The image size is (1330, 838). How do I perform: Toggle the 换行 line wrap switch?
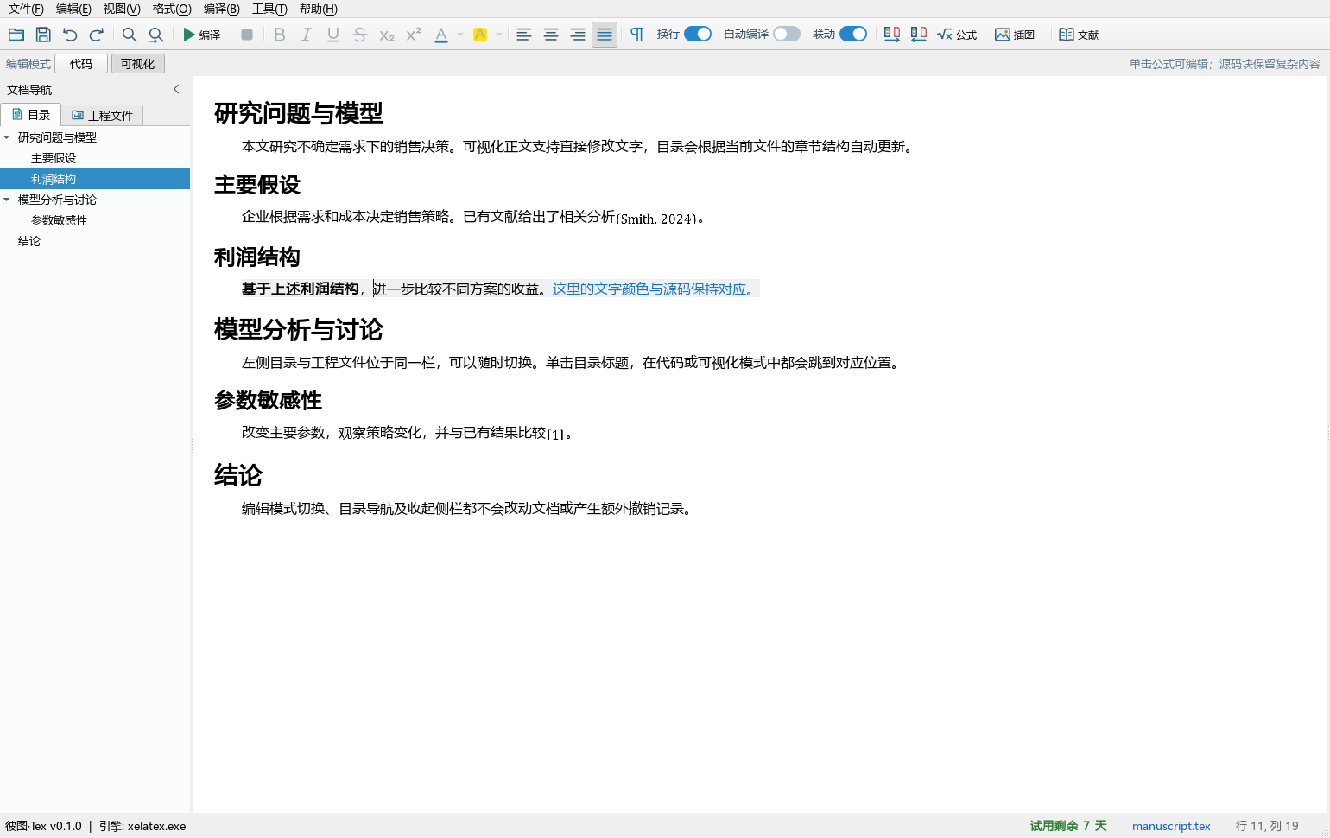pyautogui.click(x=698, y=34)
